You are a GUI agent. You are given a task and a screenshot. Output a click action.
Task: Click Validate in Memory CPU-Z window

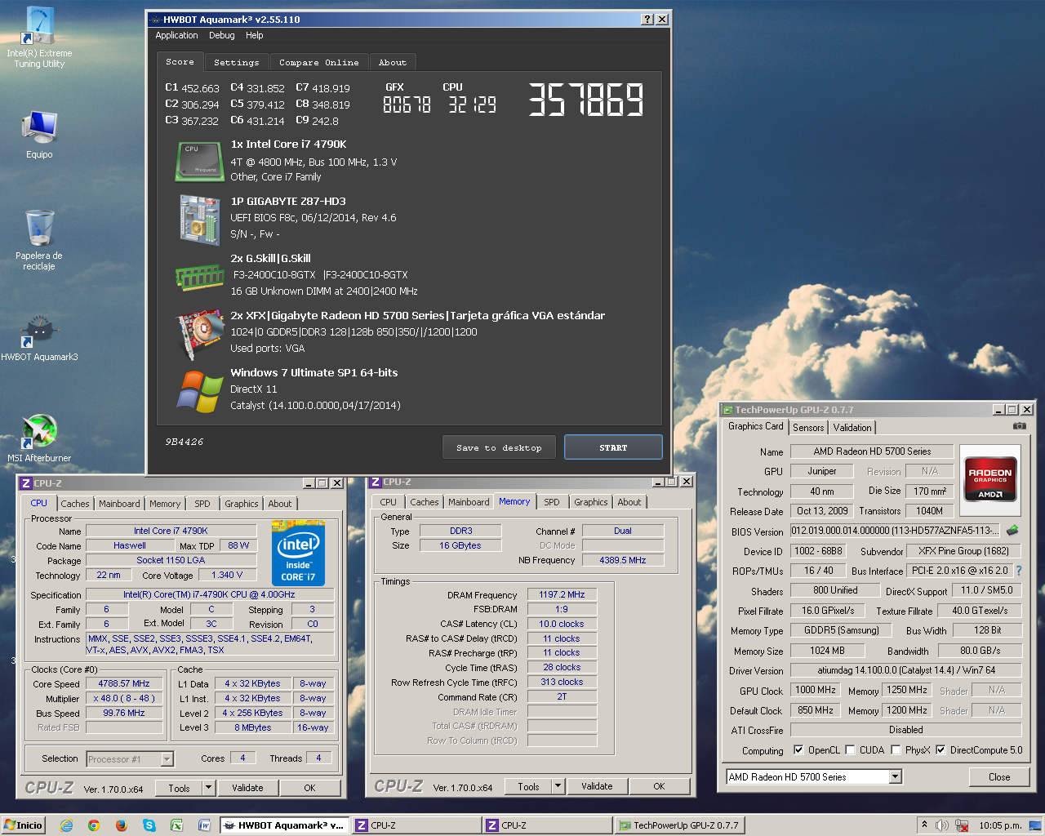597,786
